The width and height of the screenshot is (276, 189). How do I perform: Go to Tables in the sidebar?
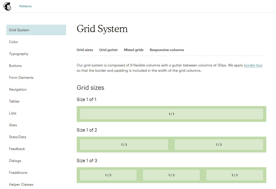pyautogui.click(x=14, y=102)
